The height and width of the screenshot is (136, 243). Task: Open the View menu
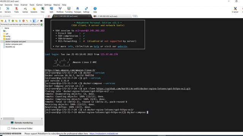tap(16, 5)
